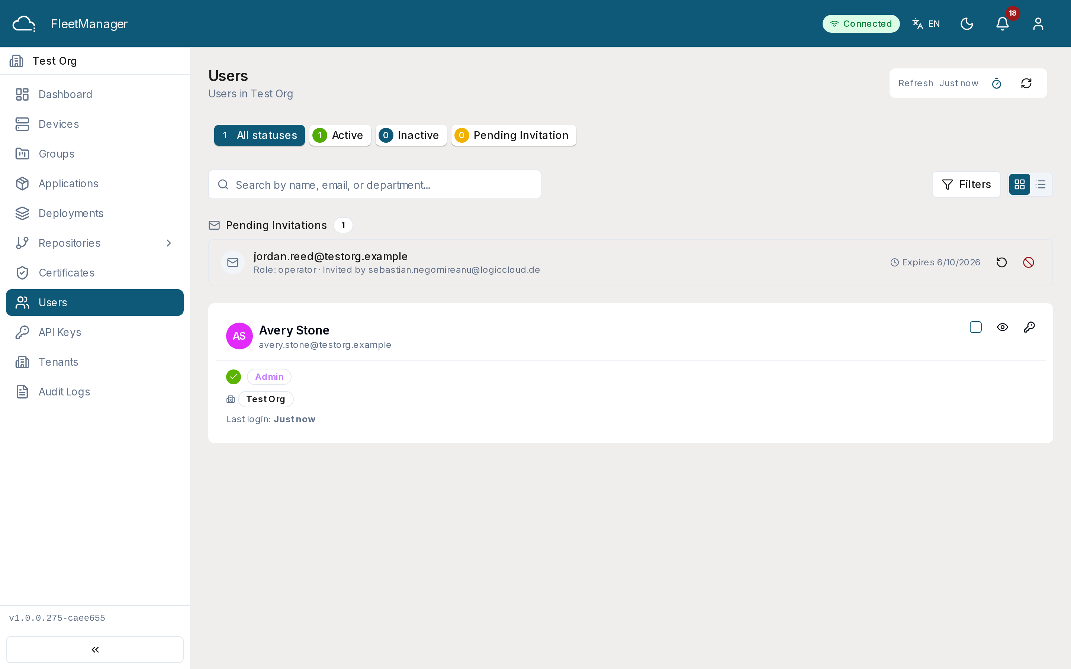Click the user search field
Screen dimensions: 1071x669
[x=374, y=184]
